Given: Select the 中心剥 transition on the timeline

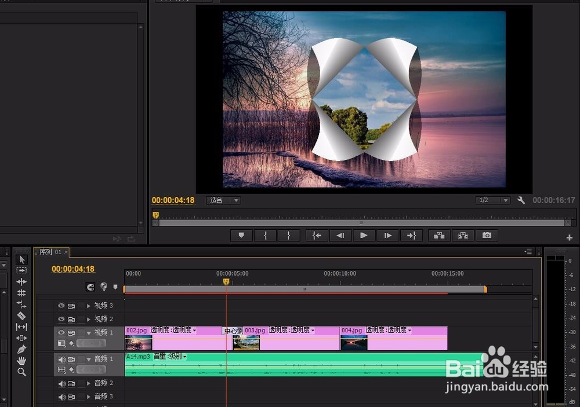Looking at the screenshot, I should tap(232, 331).
